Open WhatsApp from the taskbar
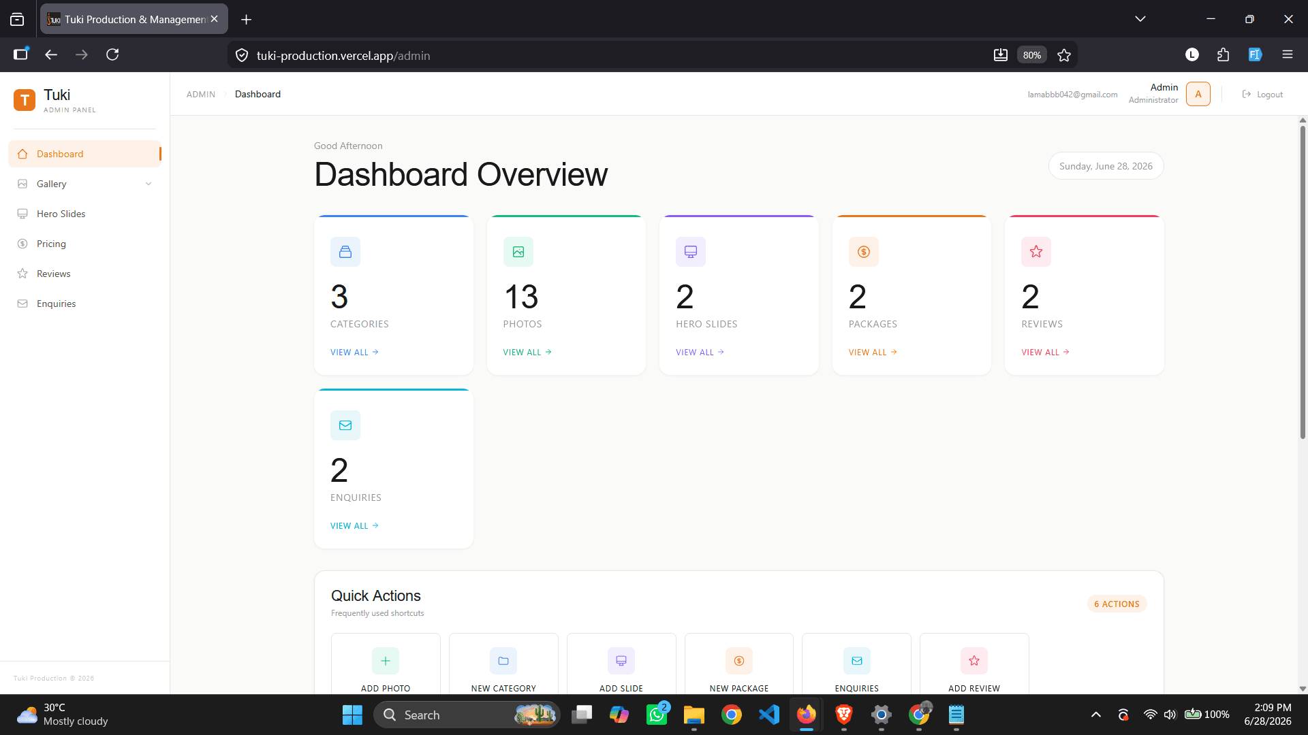 click(x=657, y=715)
